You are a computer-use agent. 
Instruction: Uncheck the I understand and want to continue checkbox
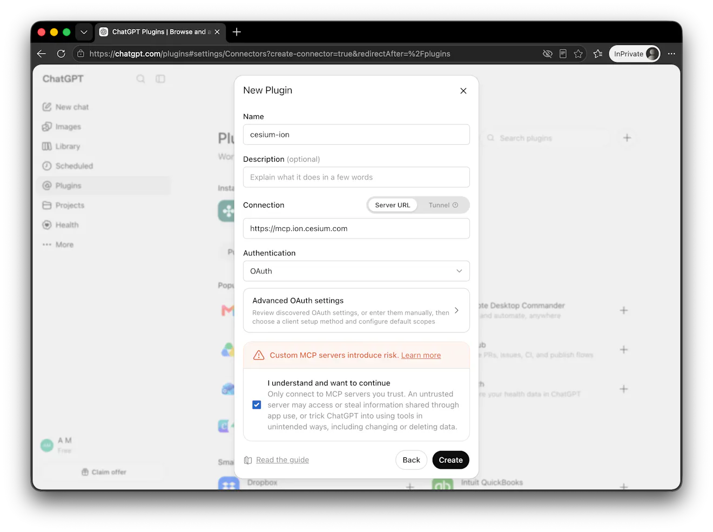[257, 405]
